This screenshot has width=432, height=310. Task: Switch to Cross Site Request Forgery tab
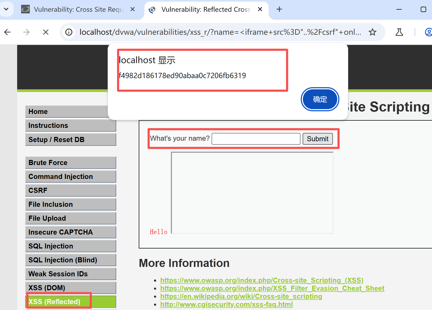coord(72,10)
